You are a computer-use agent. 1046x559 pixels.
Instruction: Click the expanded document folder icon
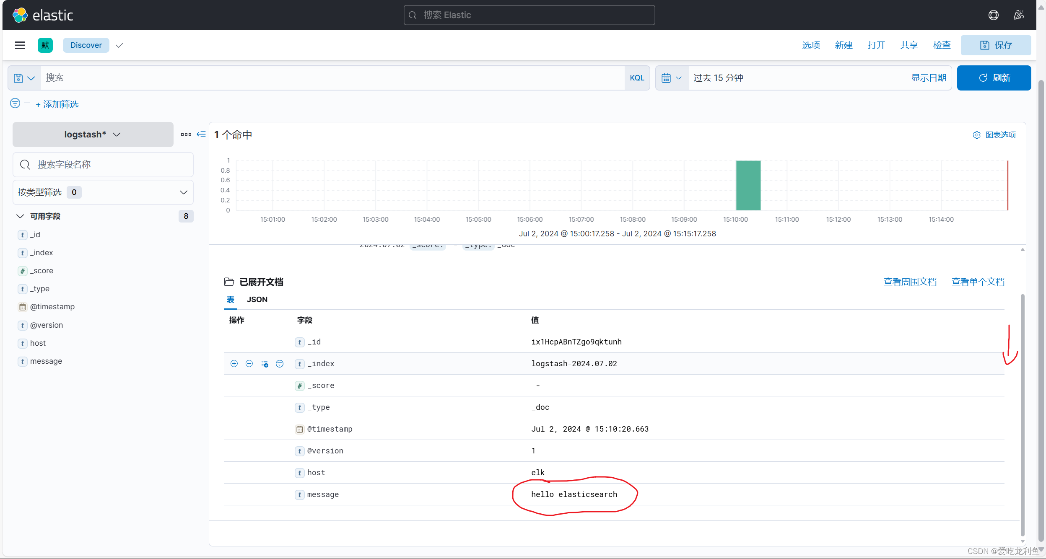point(229,282)
